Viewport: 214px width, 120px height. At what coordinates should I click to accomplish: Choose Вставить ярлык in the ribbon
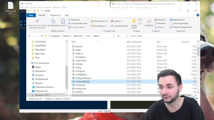[77, 27]
